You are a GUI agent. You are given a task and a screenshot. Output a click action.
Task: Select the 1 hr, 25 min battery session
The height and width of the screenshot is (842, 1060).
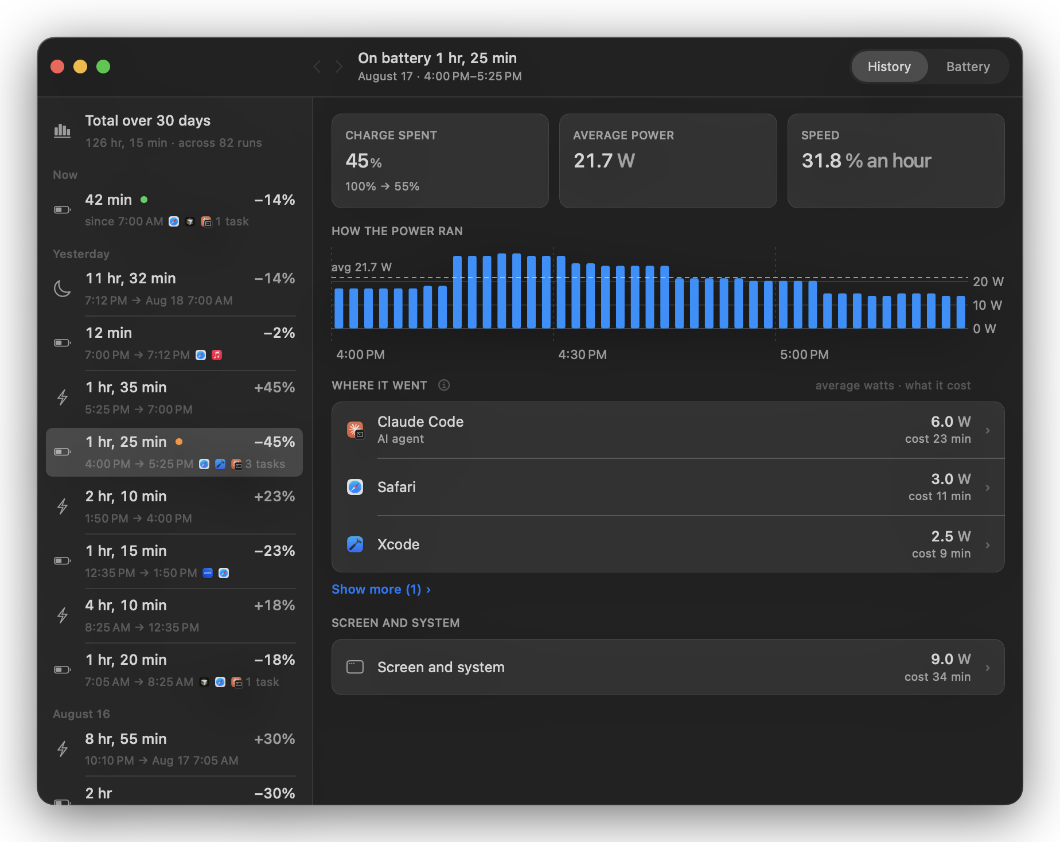(174, 452)
